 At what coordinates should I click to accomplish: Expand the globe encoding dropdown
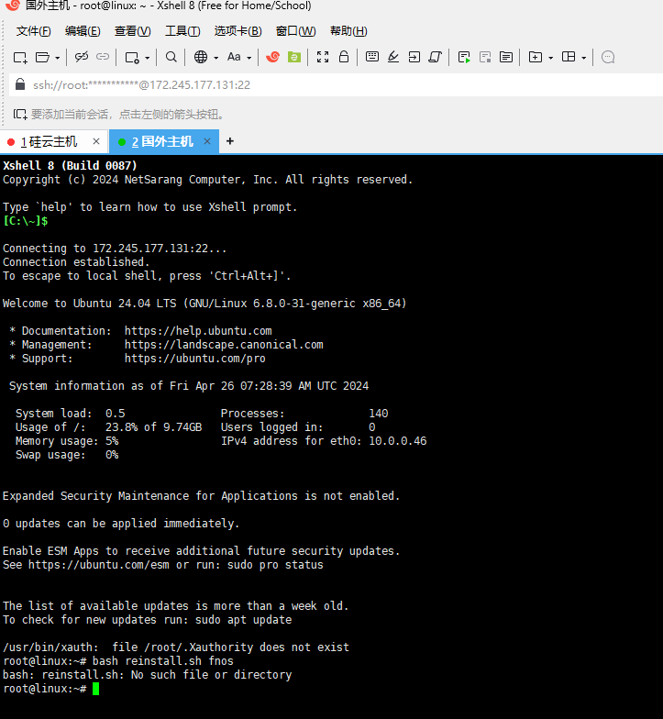click(216, 58)
